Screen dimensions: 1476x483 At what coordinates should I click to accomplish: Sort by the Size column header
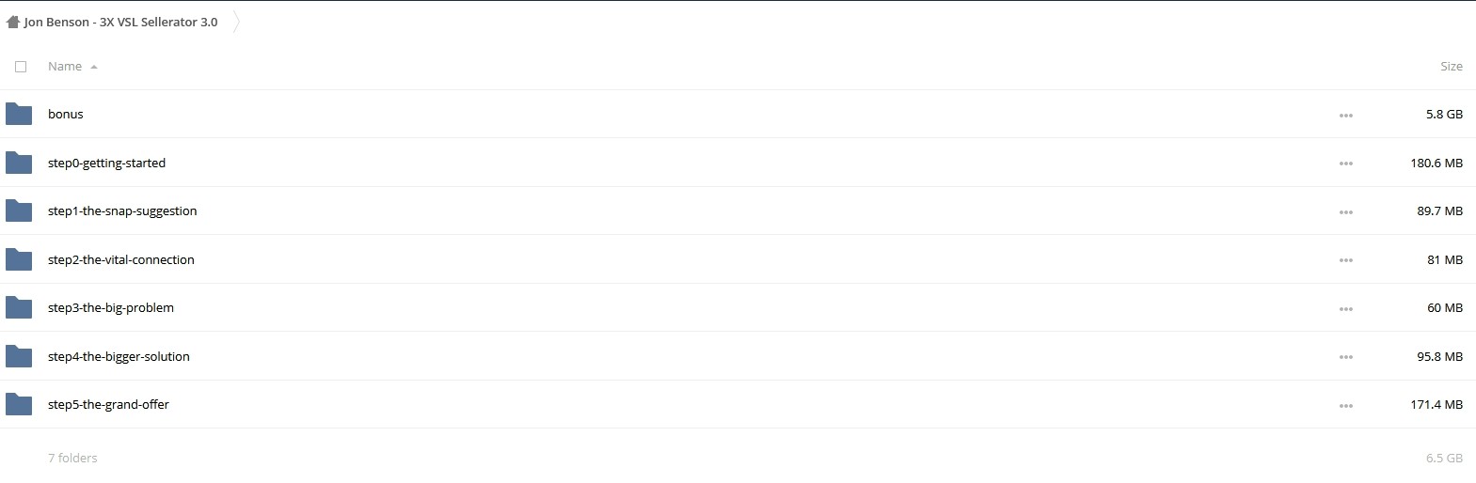pos(1452,67)
